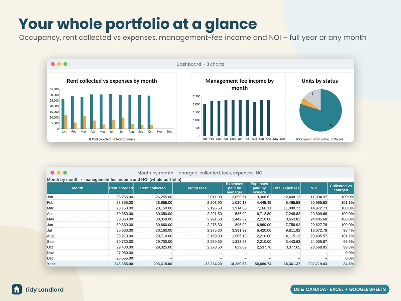Click the On notice legend entry
This screenshot has height=301, width=401.
321,139
